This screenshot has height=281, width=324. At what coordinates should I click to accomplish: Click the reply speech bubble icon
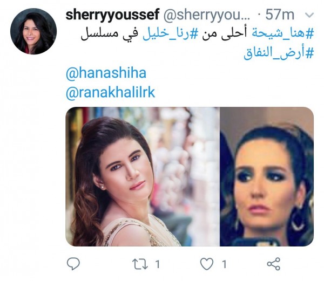[x=73, y=264]
